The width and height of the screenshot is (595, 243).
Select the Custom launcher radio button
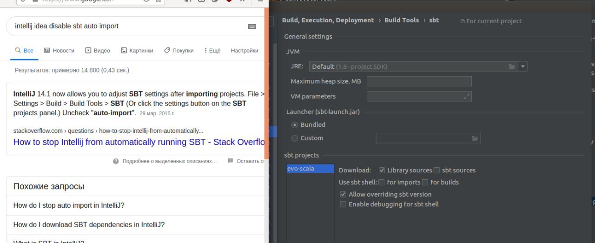(295, 138)
